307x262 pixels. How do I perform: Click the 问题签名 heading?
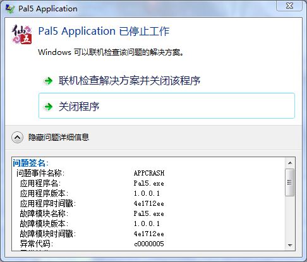point(30,163)
